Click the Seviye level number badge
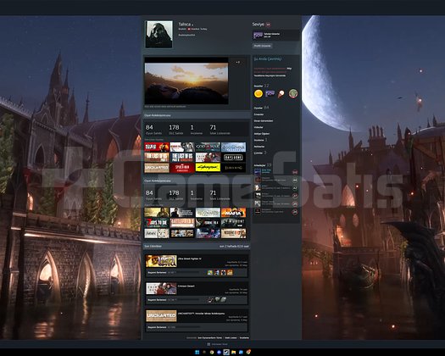 tap(268, 25)
